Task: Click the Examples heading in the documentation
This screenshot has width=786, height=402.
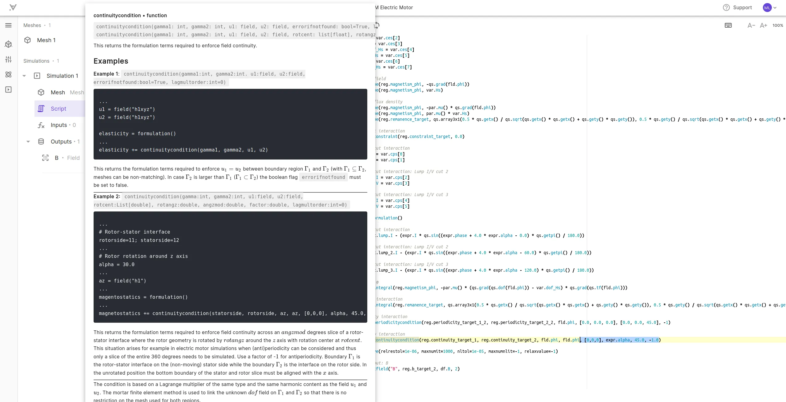Action: [x=111, y=61]
